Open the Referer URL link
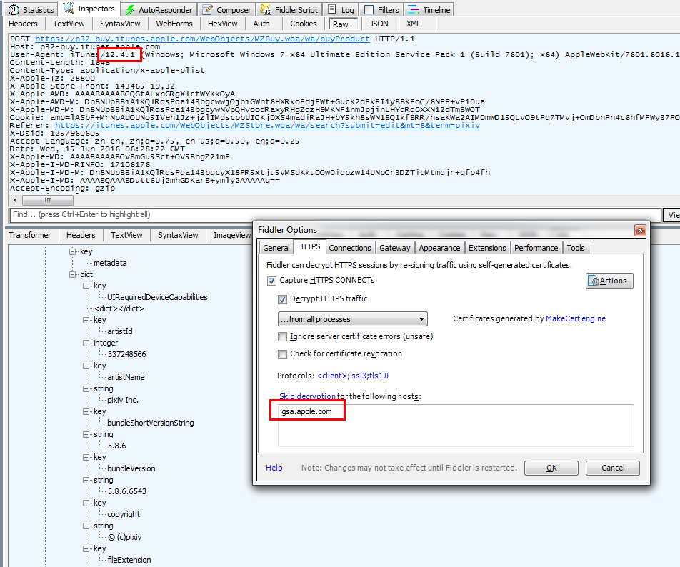The image size is (680, 567). click(268, 125)
